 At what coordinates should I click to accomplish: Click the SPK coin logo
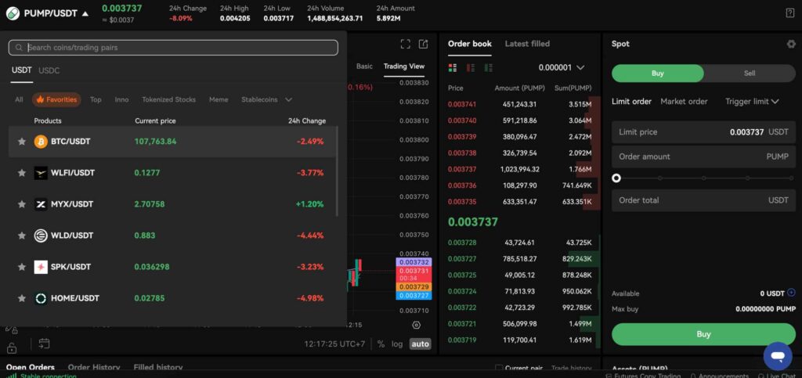41,267
